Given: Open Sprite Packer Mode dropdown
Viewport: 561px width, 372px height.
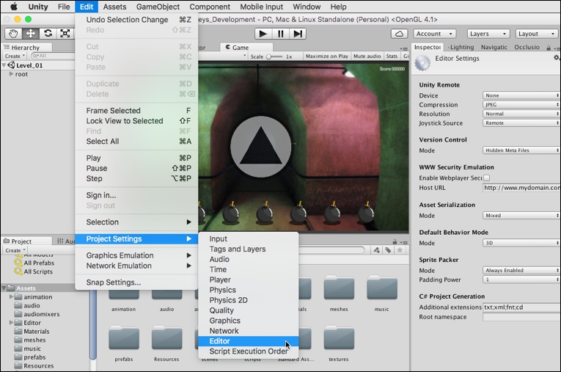Looking at the screenshot, I should tap(521, 270).
